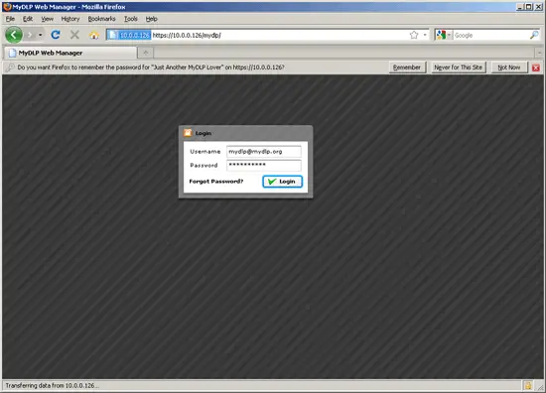
Task: Click the 10.0.0.126 site identity badge
Action: [x=129, y=35]
